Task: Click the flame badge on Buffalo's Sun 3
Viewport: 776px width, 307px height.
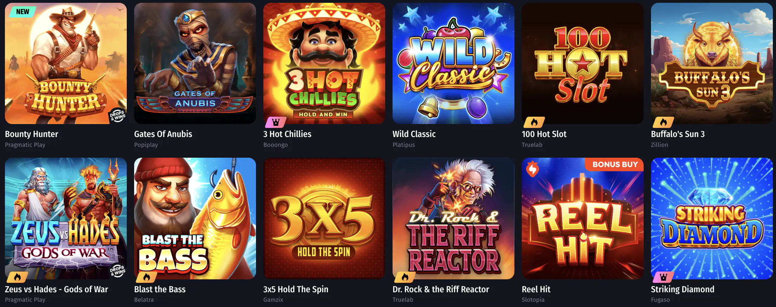Action: click(663, 122)
